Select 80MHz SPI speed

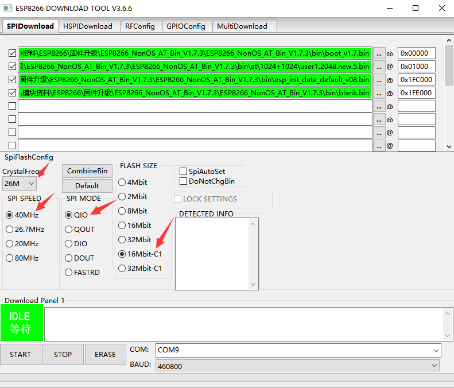tap(10, 258)
